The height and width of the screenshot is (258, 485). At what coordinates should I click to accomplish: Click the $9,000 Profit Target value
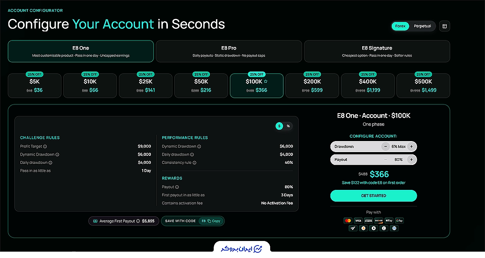(144, 146)
